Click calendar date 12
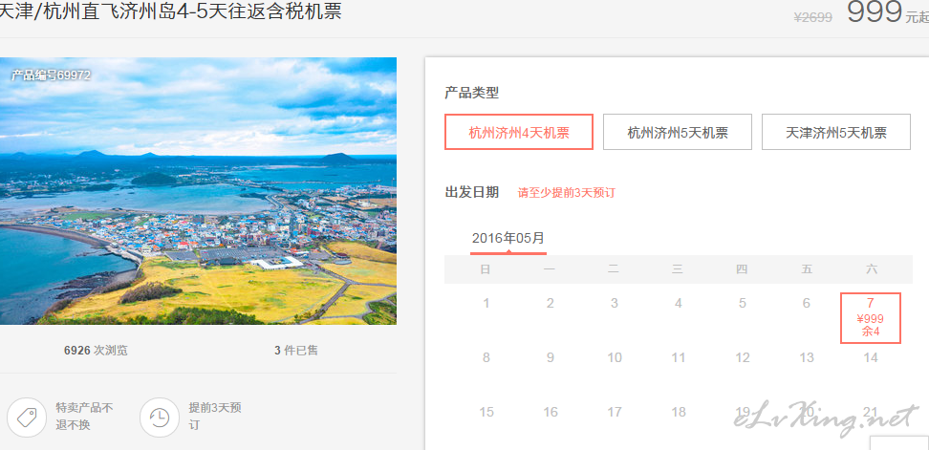Image resolution: width=929 pixels, height=450 pixels. [743, 357]
